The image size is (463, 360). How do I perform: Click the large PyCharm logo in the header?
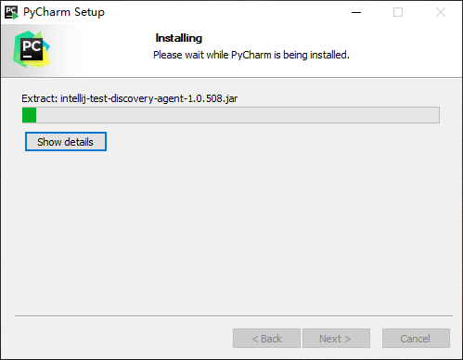(32, 49)
